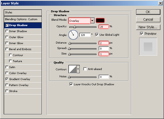The height and width of the screenshot is (119, 164).
Task: Disable the Drop Shadow effect checkbox
Action: tap(7, 25)
